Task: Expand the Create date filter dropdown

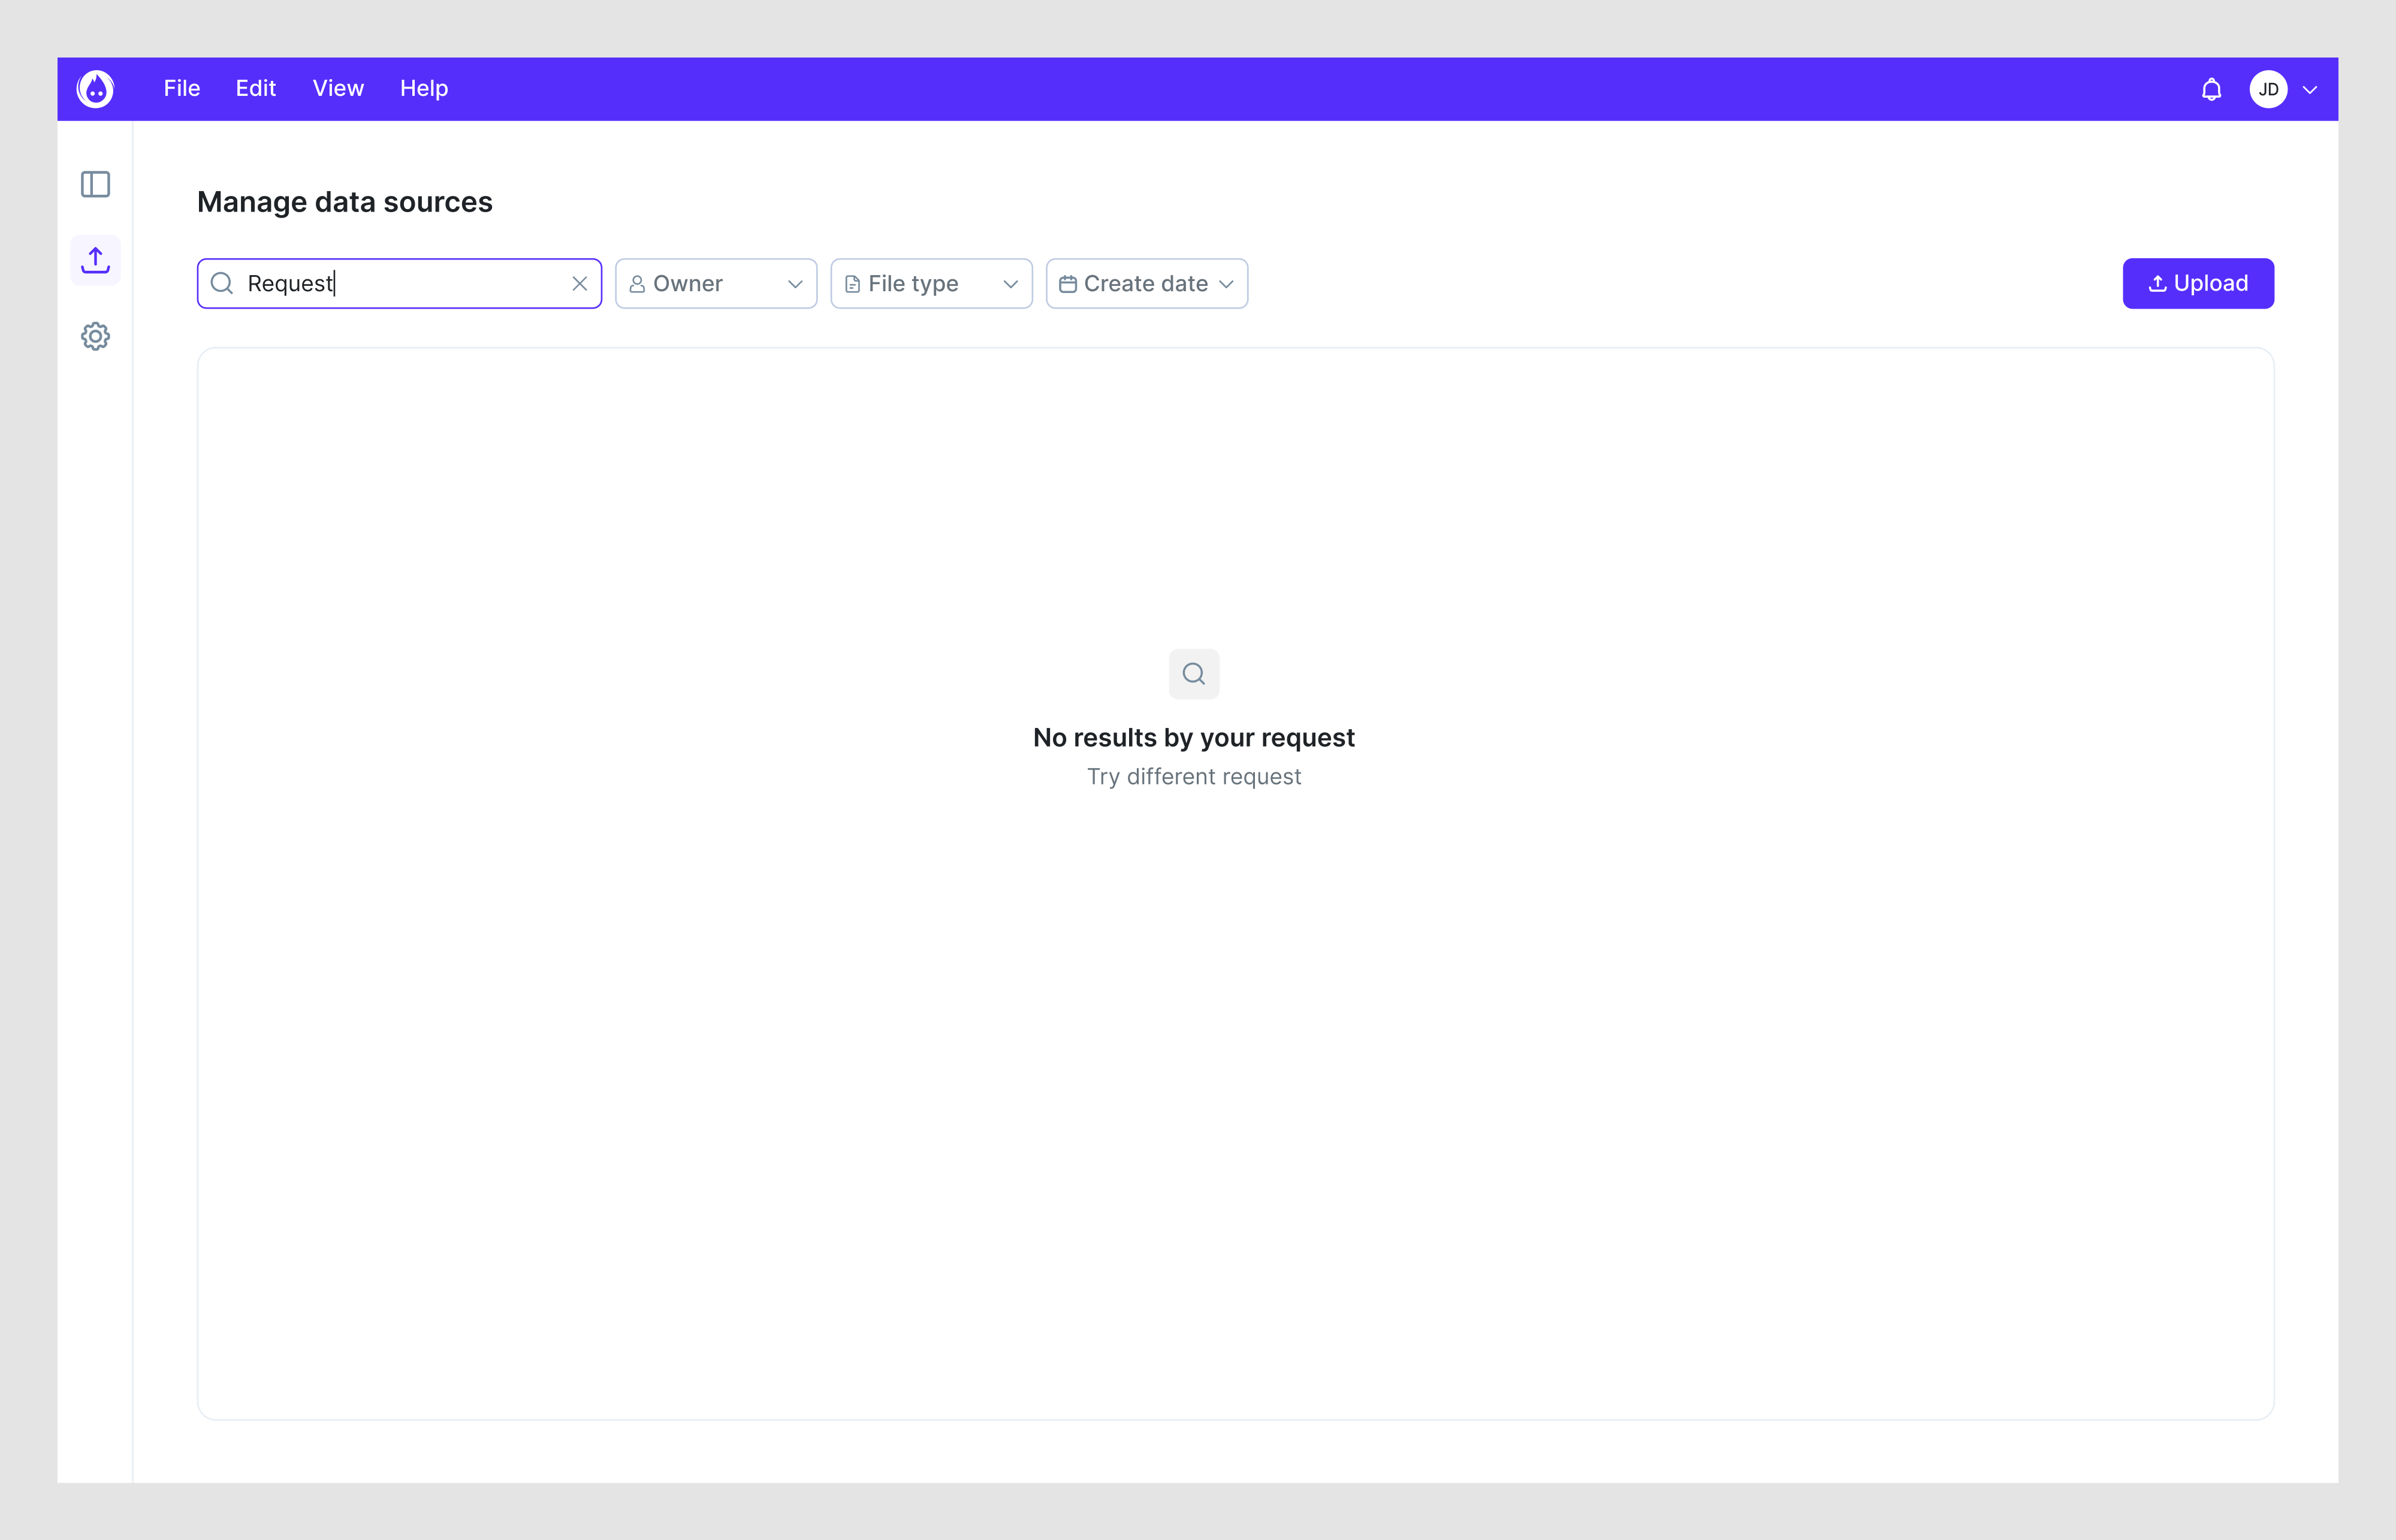Action: pyautogui.click(x=1147, y=284)
